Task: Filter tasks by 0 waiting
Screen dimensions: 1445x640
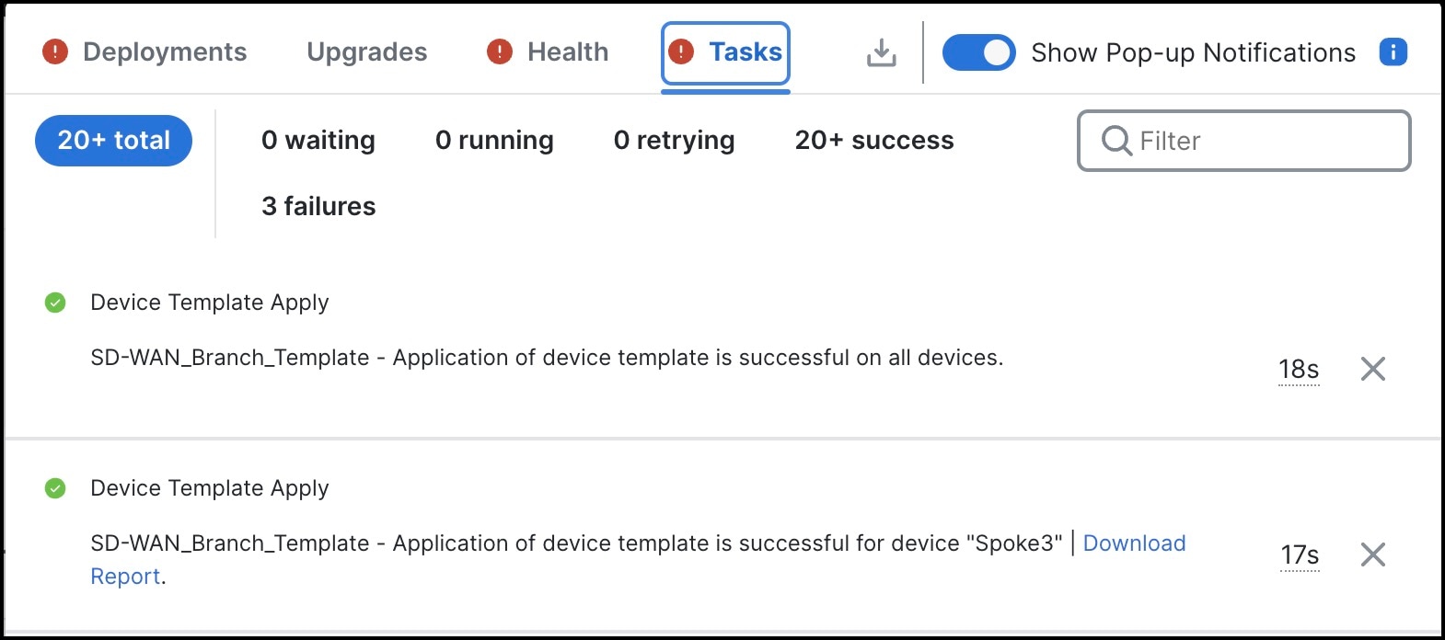Action: click(318, 140)
